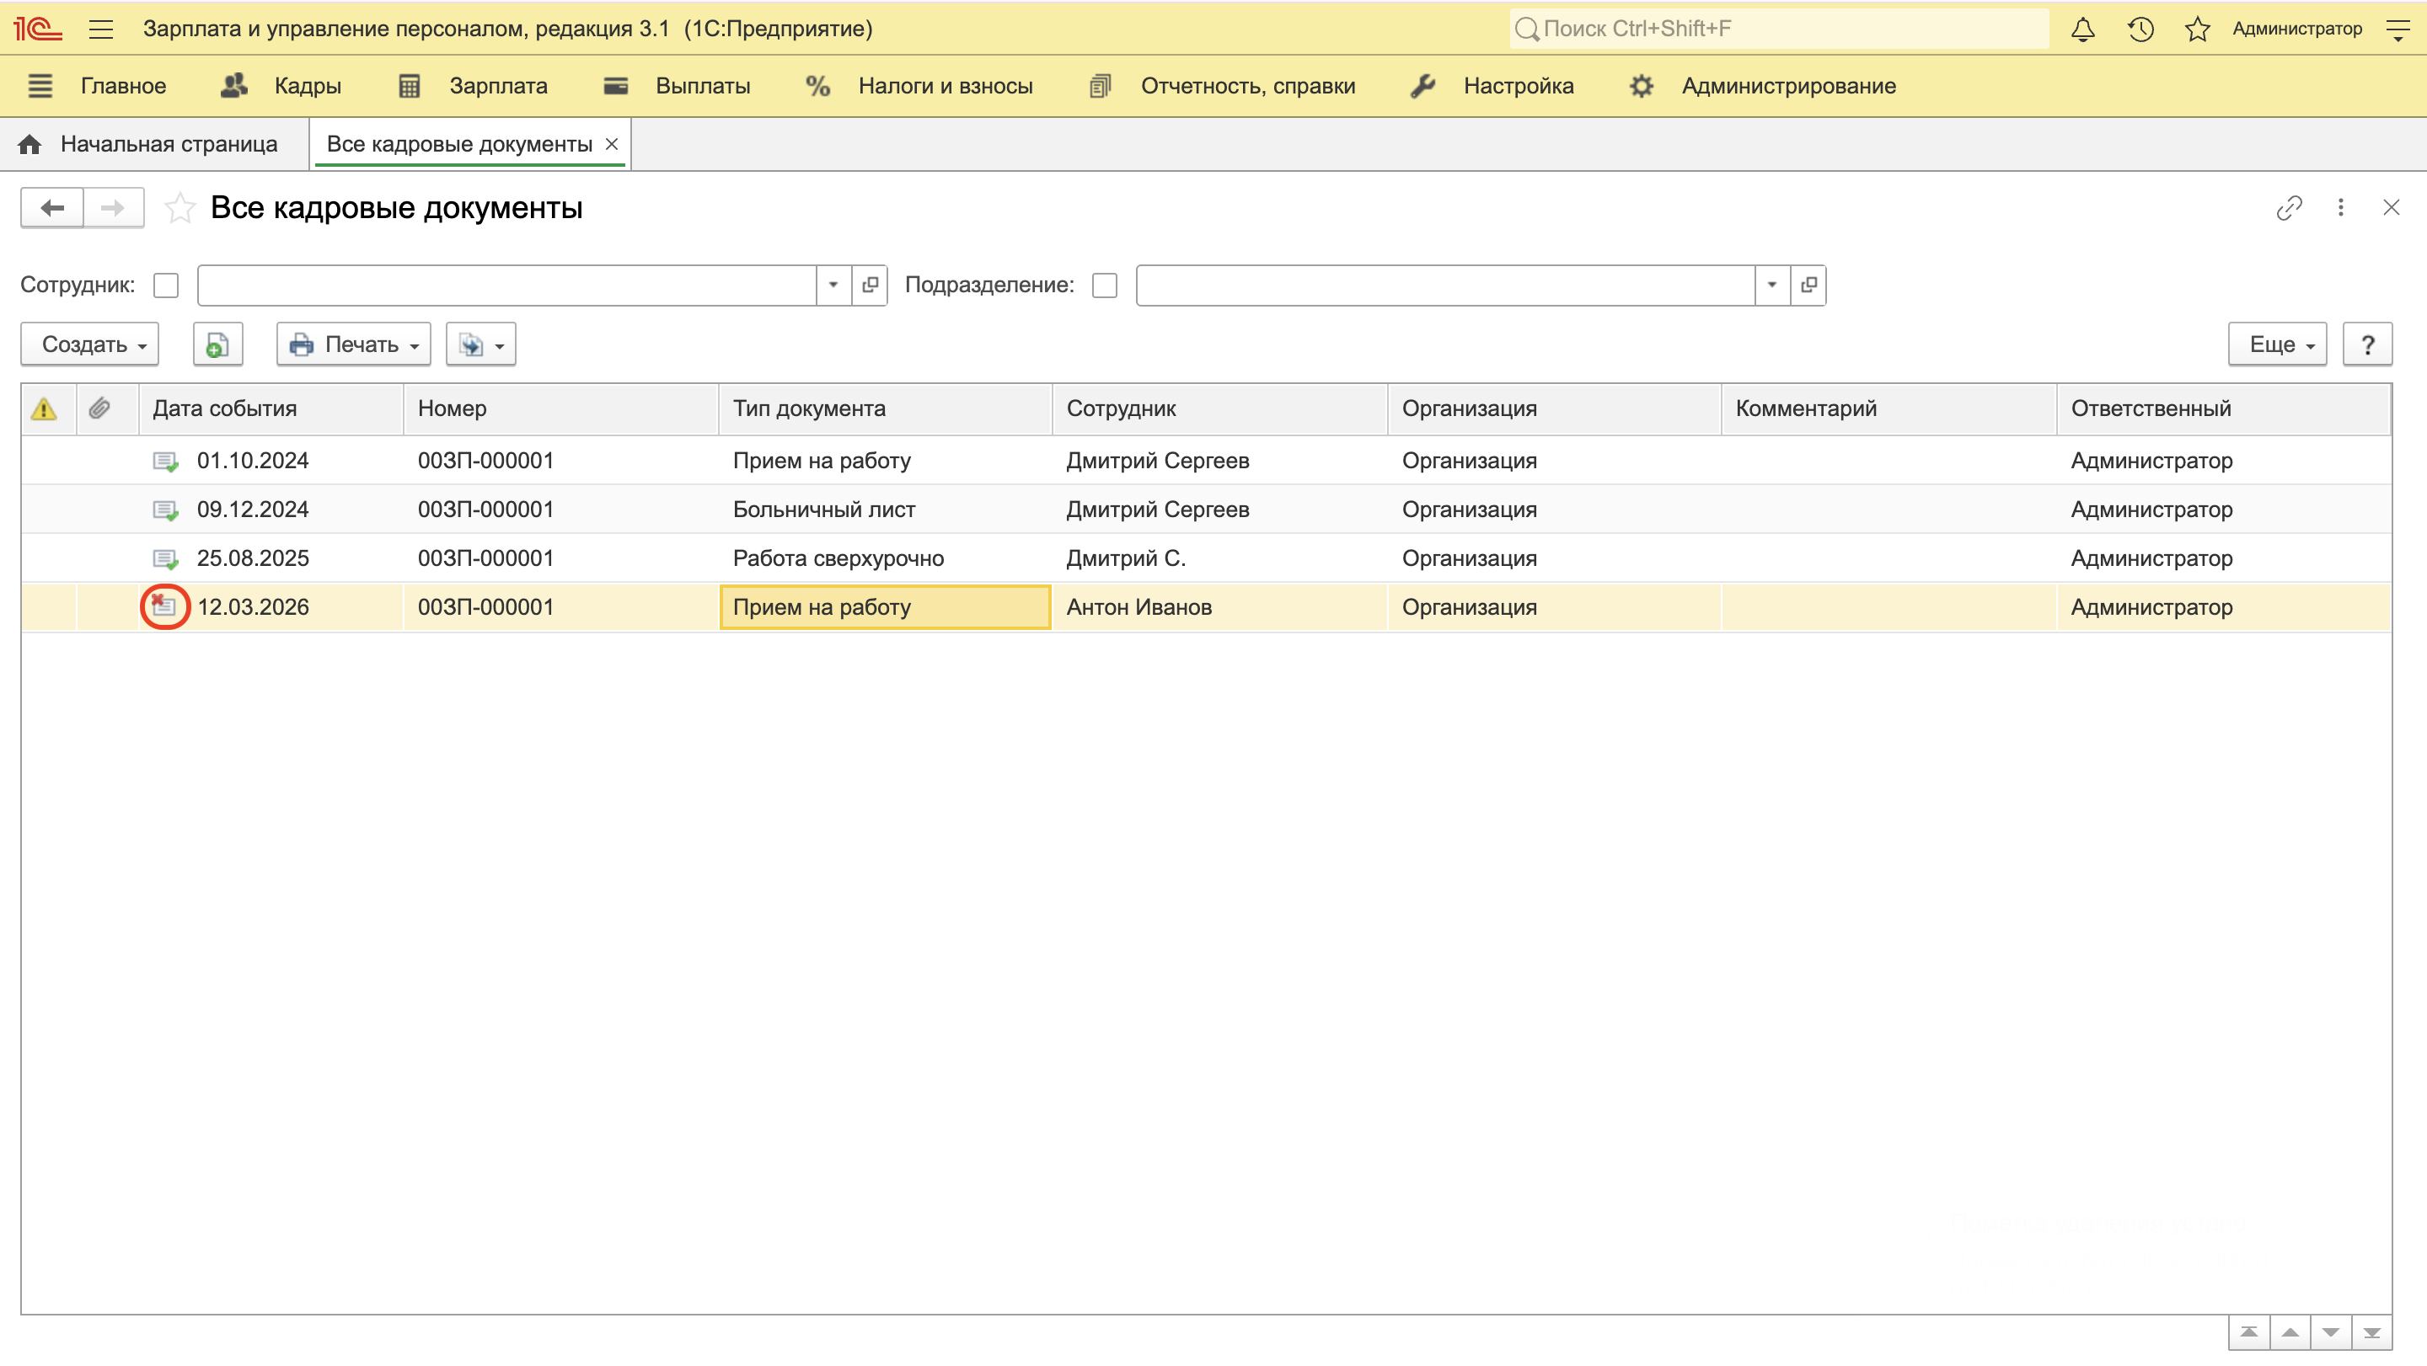
Task: Open favorites star in top bar
Action: (2197, 29)
